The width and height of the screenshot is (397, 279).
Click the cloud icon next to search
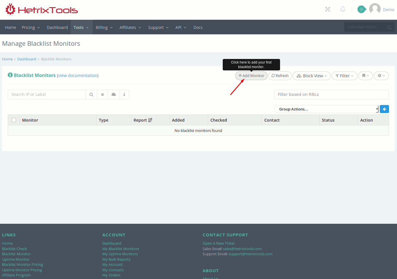point(114,94)
